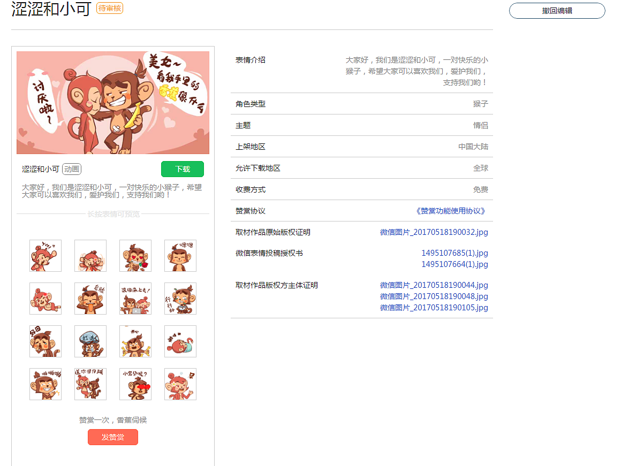The height and width of the screenshot is (466, 629).
Task: Click the 取材作品版权方主体证明 label
Action: coord(277,285)
